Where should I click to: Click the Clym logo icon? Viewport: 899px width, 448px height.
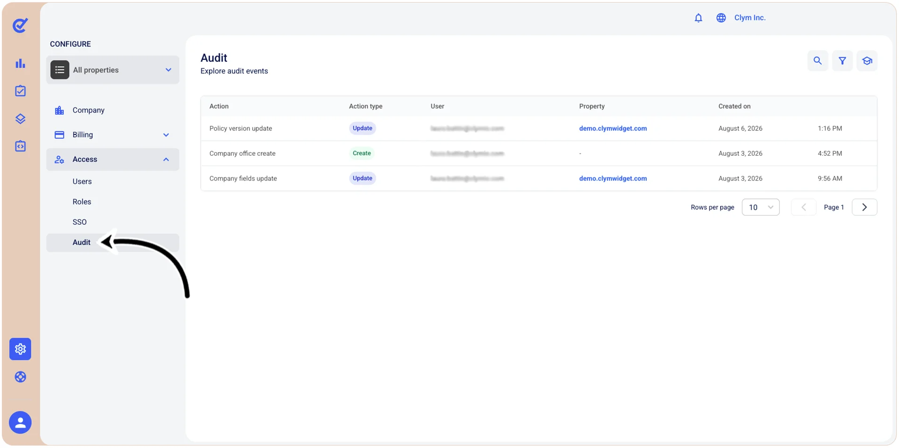[x=20, y=25]
